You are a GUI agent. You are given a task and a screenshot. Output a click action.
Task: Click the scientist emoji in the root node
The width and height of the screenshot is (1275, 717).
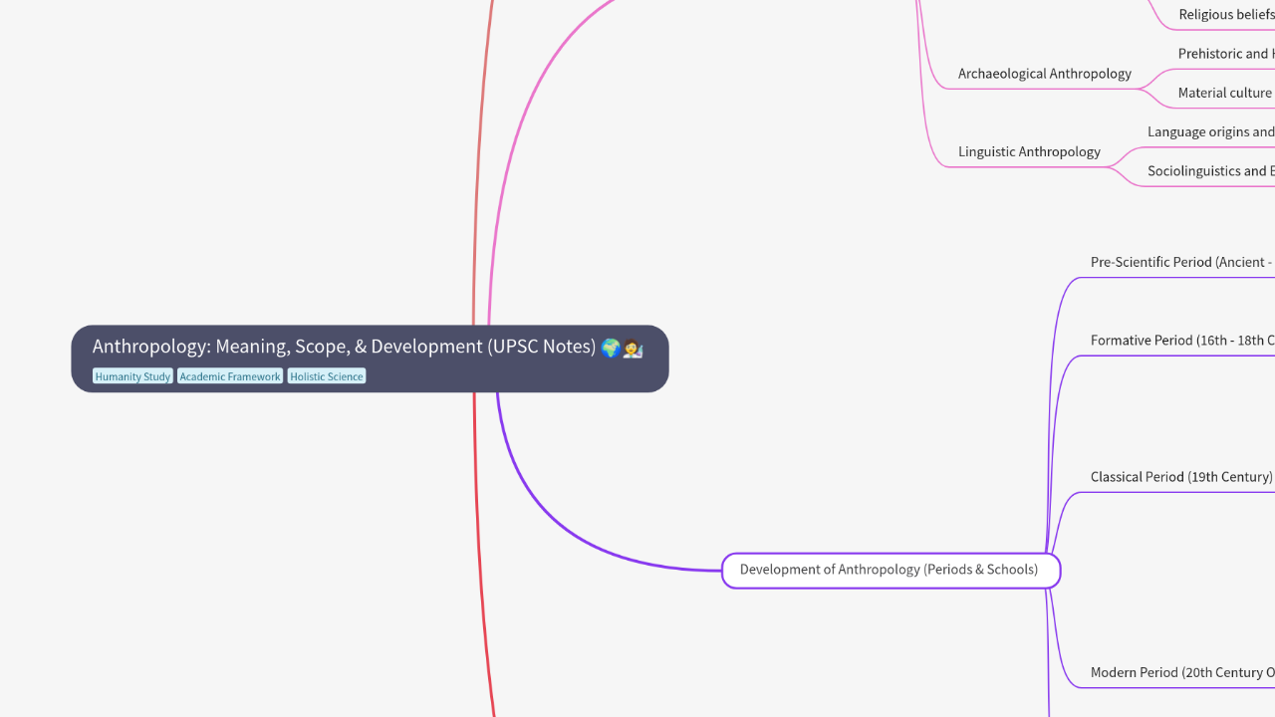[x=633, y=348]
